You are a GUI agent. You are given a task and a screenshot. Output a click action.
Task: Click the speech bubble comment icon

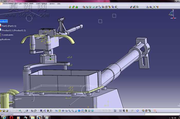pos(35,111)
